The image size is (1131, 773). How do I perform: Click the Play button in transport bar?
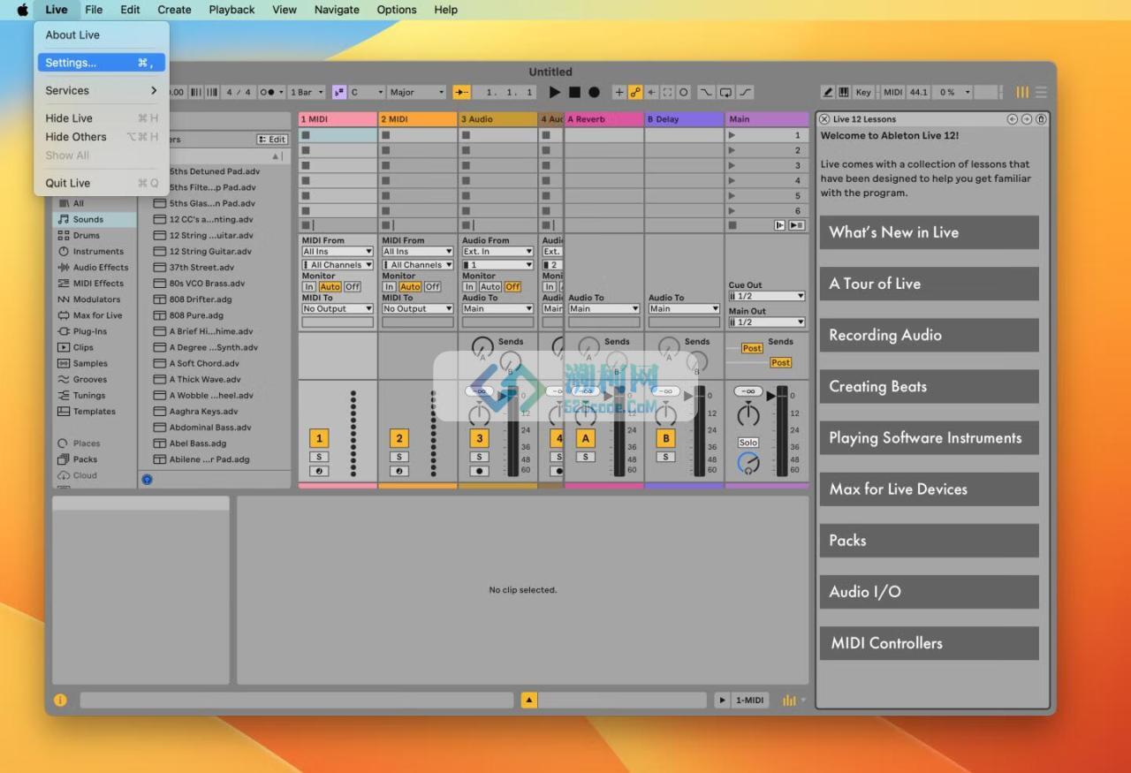[x=555, y=92]
